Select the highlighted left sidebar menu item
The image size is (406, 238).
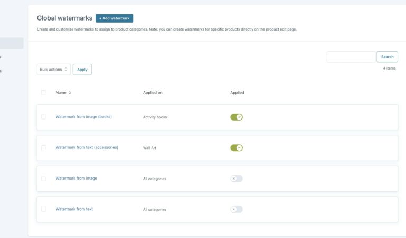point(12,43)
